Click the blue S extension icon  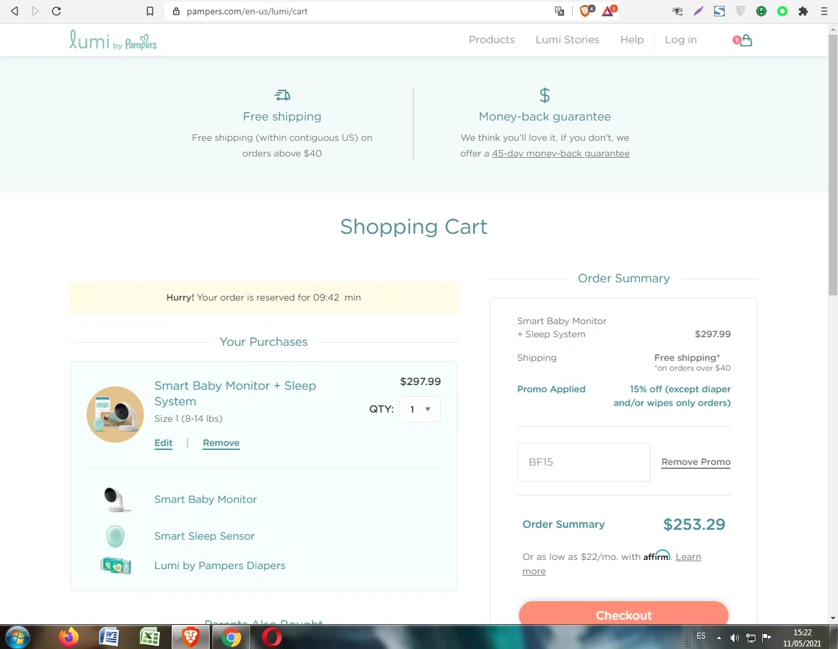[x=719, y=11]
